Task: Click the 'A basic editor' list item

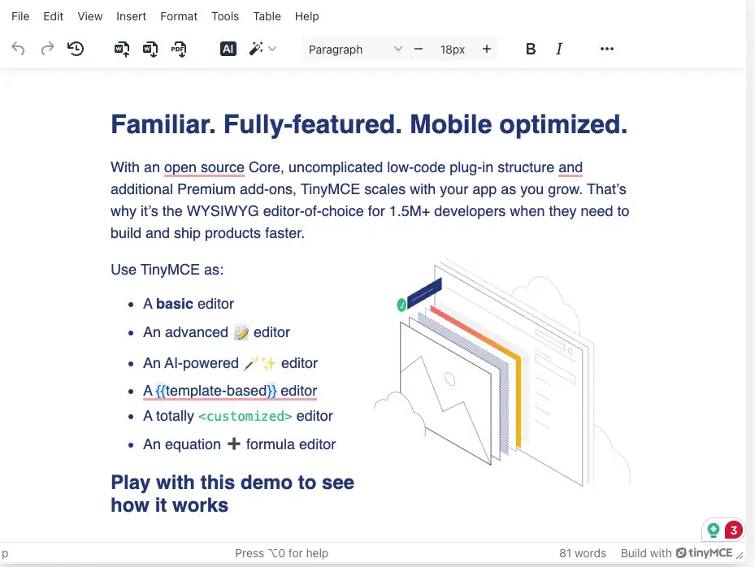Action: pyautogui.click(x=189, y=304)
